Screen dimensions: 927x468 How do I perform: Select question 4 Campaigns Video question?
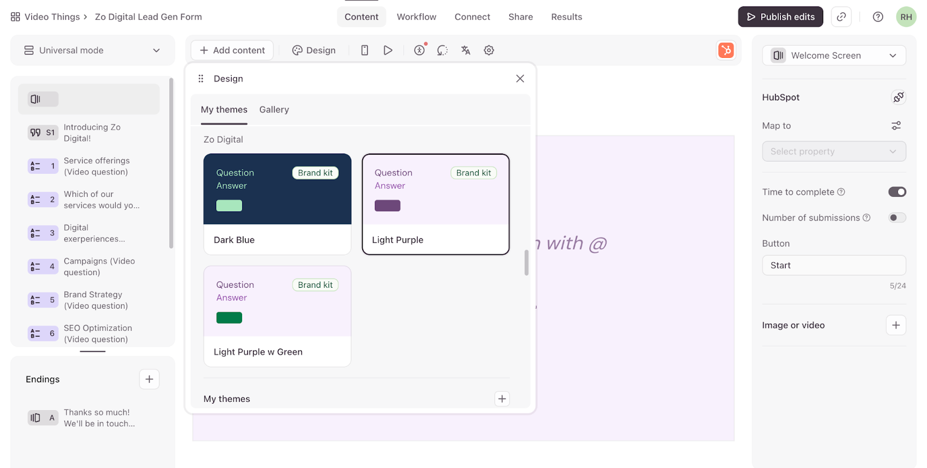click(89, 267)
